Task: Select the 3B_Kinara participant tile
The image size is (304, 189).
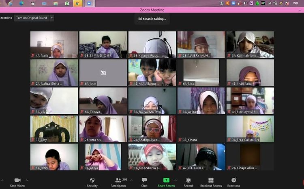Action: 201,129
